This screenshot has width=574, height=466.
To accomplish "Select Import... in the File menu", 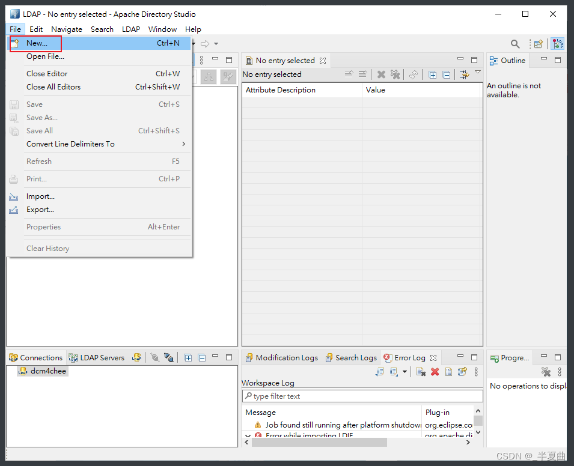I will [x=99, y=196].
